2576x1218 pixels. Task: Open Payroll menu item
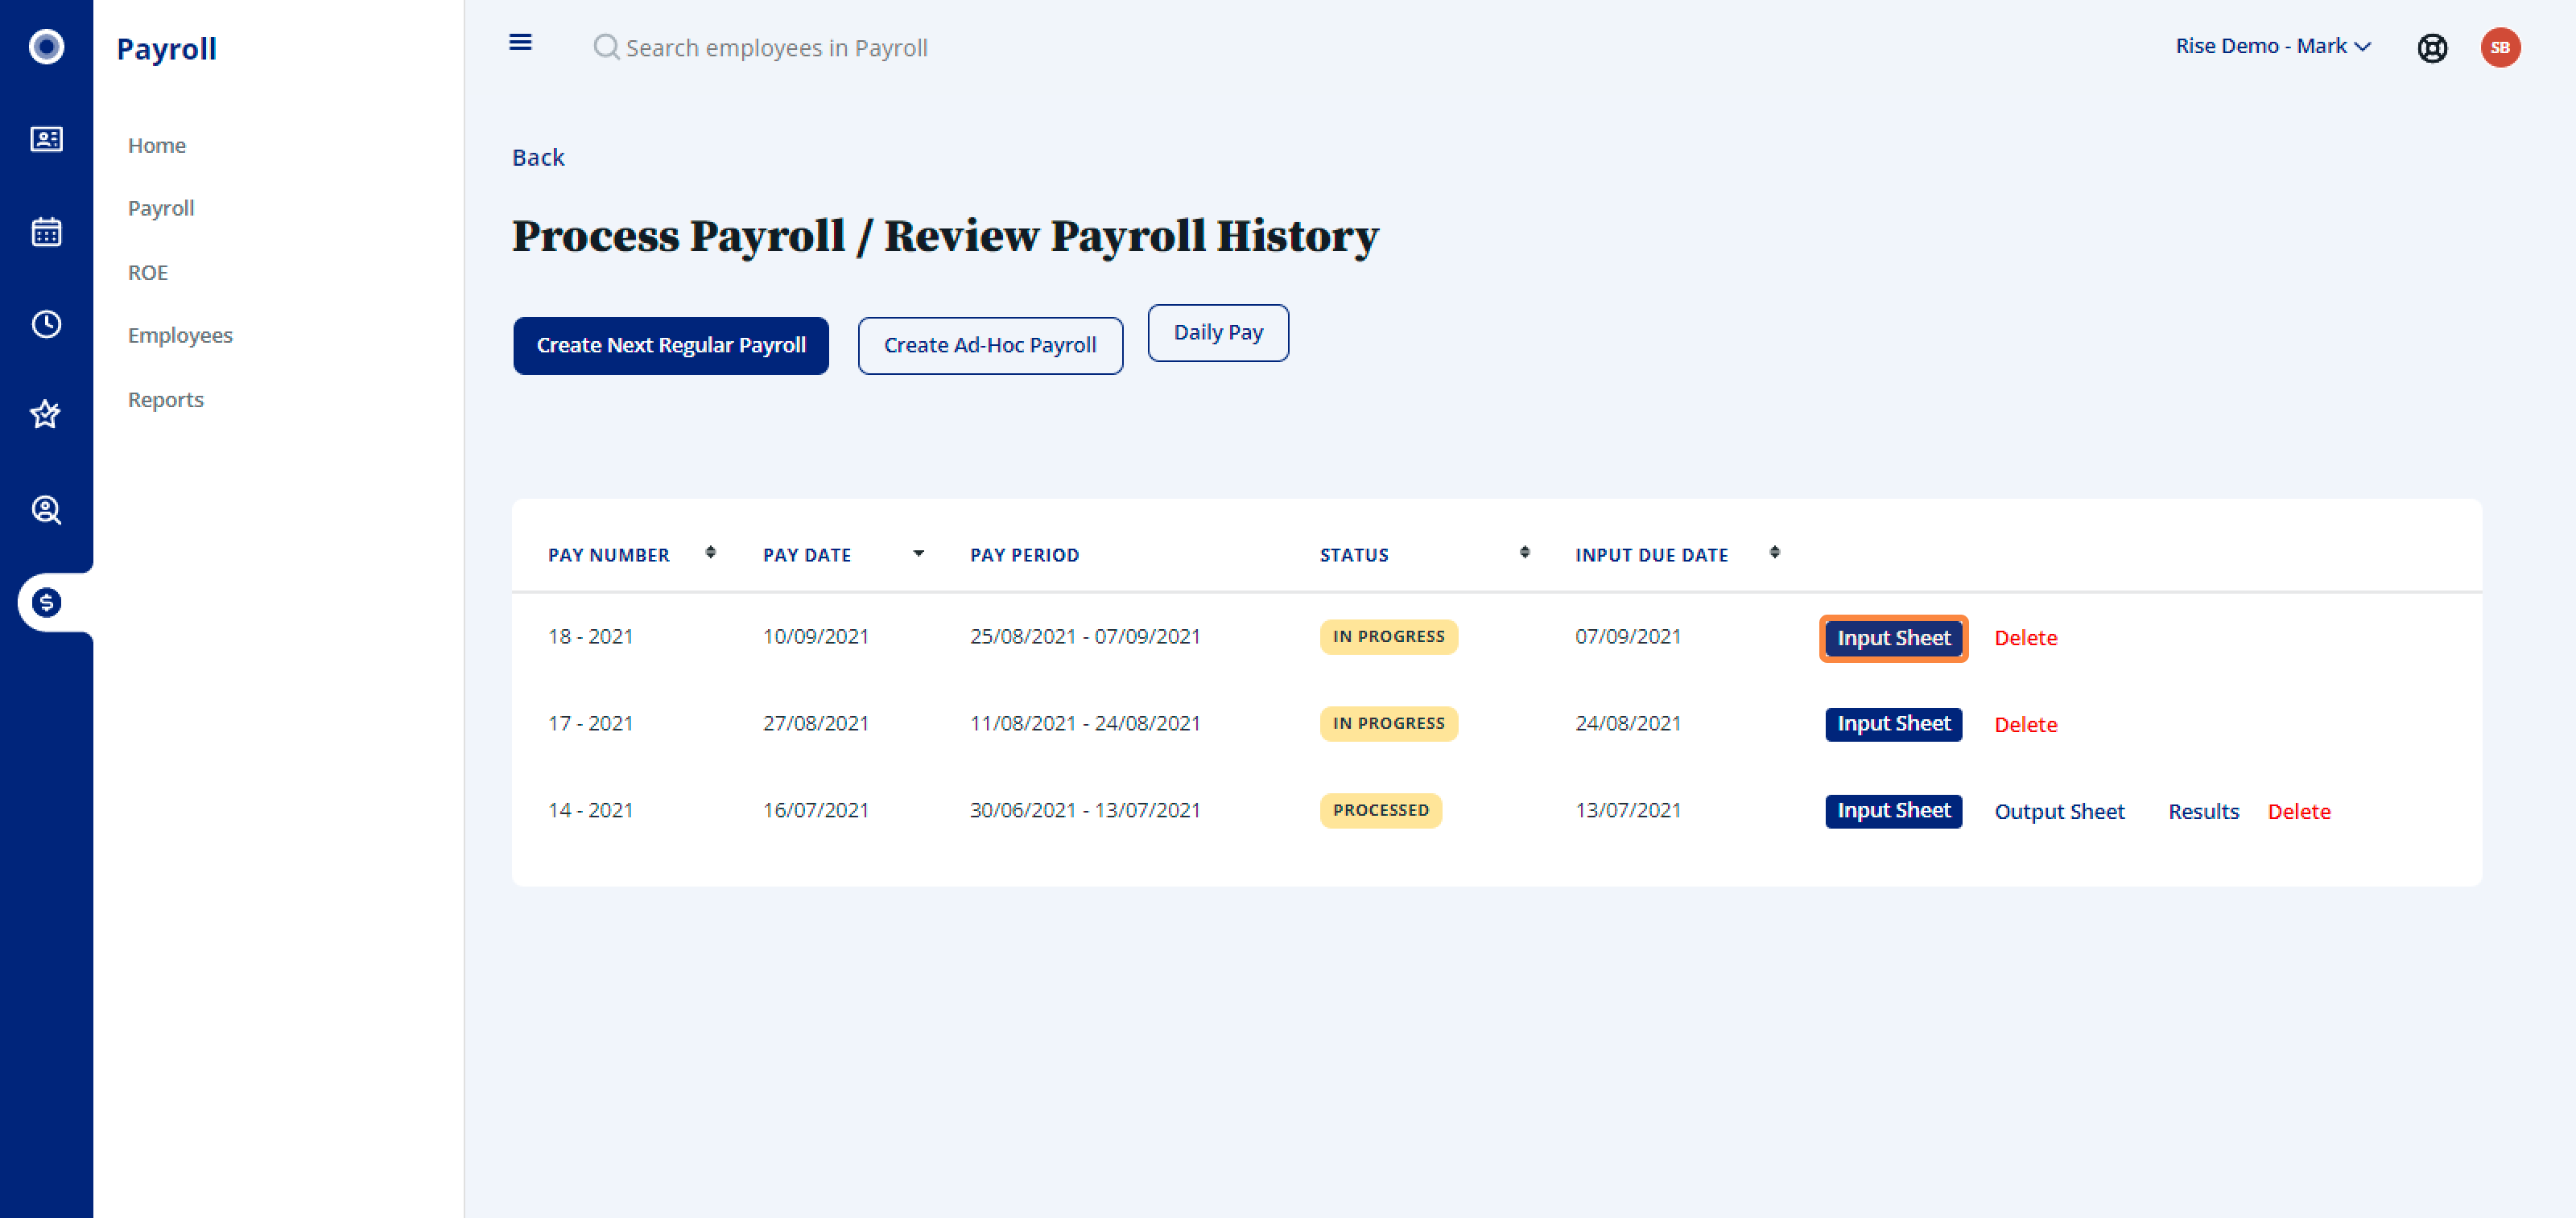coord(161,208)
